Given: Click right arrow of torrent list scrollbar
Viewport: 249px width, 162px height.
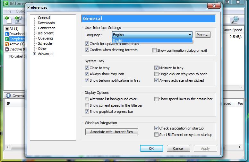Looking at the screenshot, I should [241, 87].
